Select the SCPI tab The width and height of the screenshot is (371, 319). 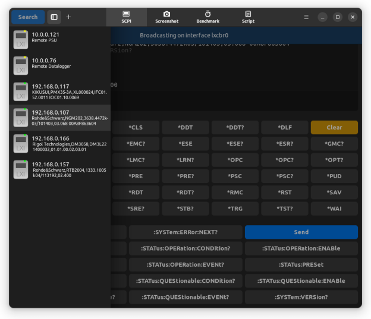click(126, 17)
